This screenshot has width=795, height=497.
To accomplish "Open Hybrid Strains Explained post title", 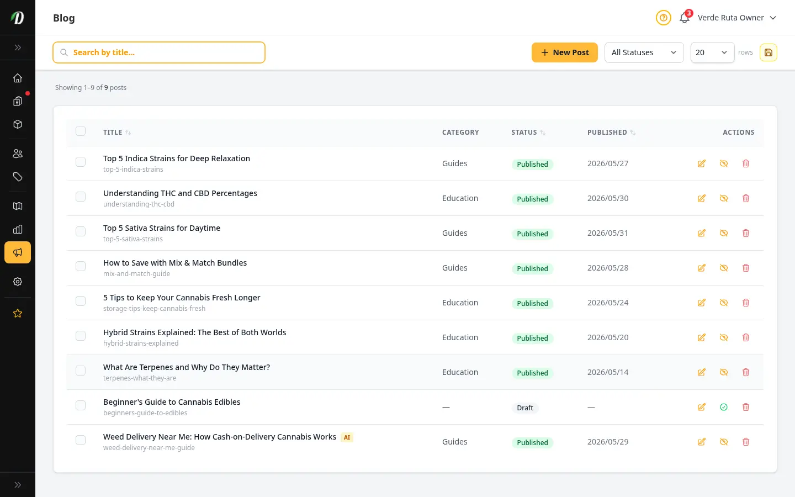I will pos(195,332).
